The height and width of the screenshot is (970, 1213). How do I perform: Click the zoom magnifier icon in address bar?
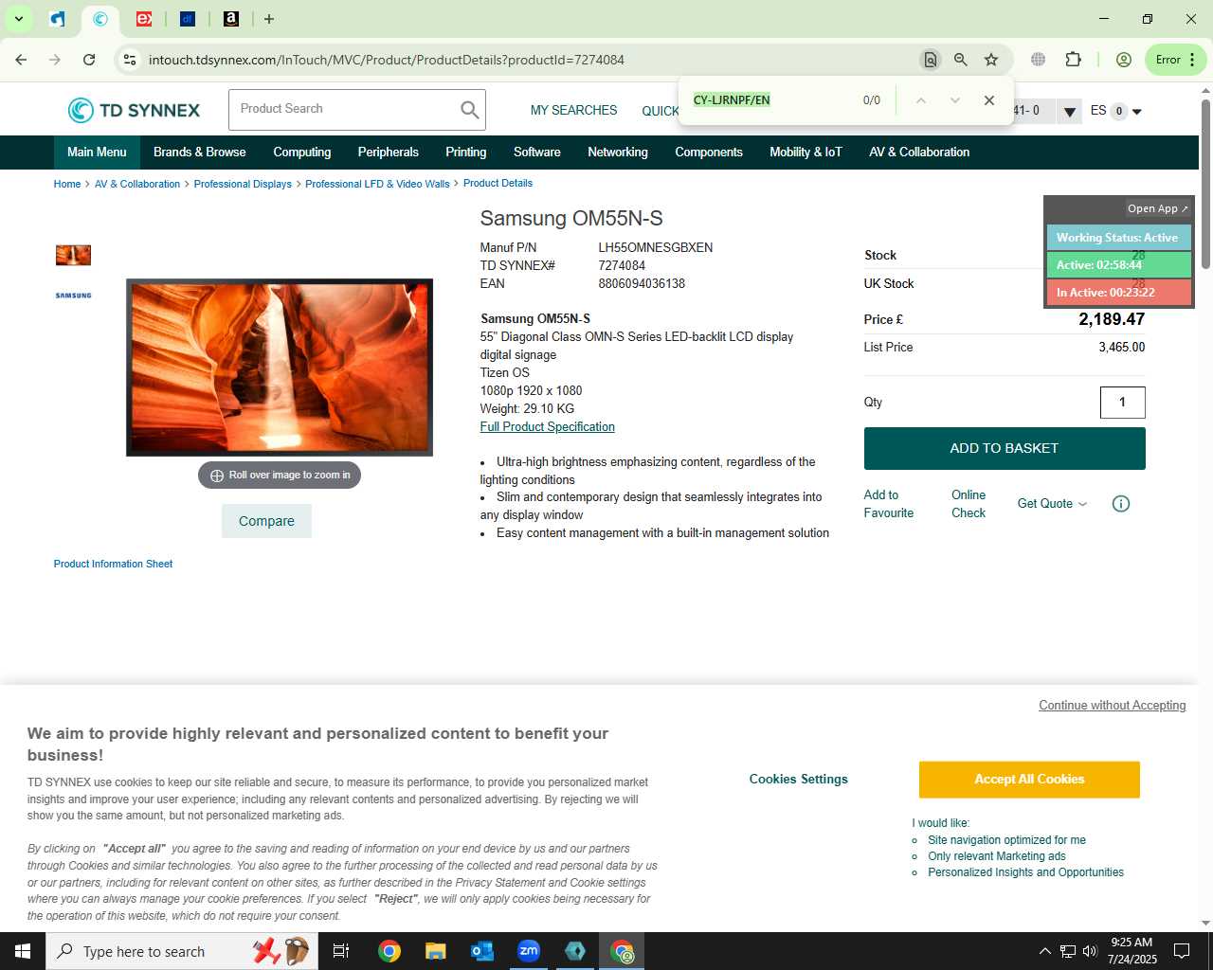[x=961, y=60]
